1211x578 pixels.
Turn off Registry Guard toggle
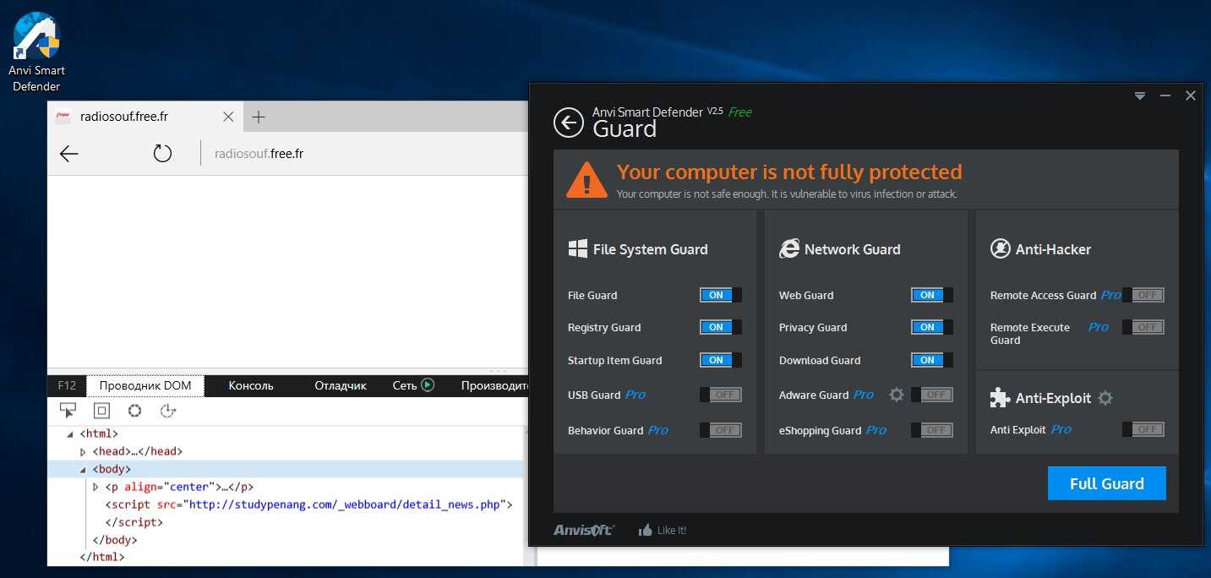coord(721,327)
